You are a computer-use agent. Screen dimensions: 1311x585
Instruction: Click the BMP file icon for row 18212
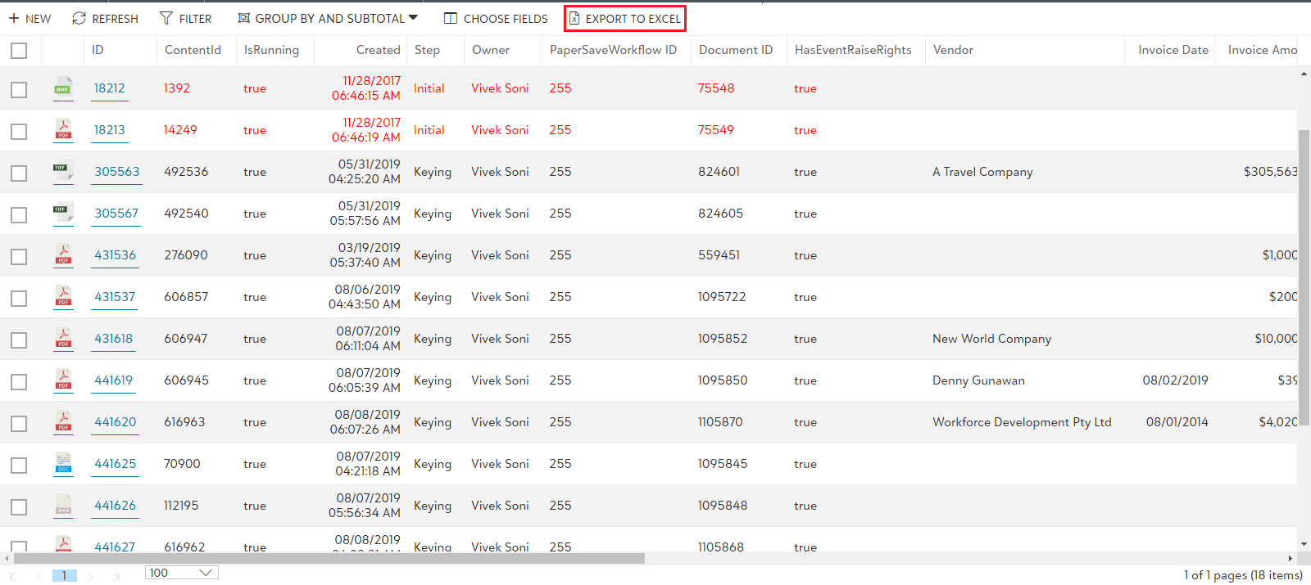63,88
